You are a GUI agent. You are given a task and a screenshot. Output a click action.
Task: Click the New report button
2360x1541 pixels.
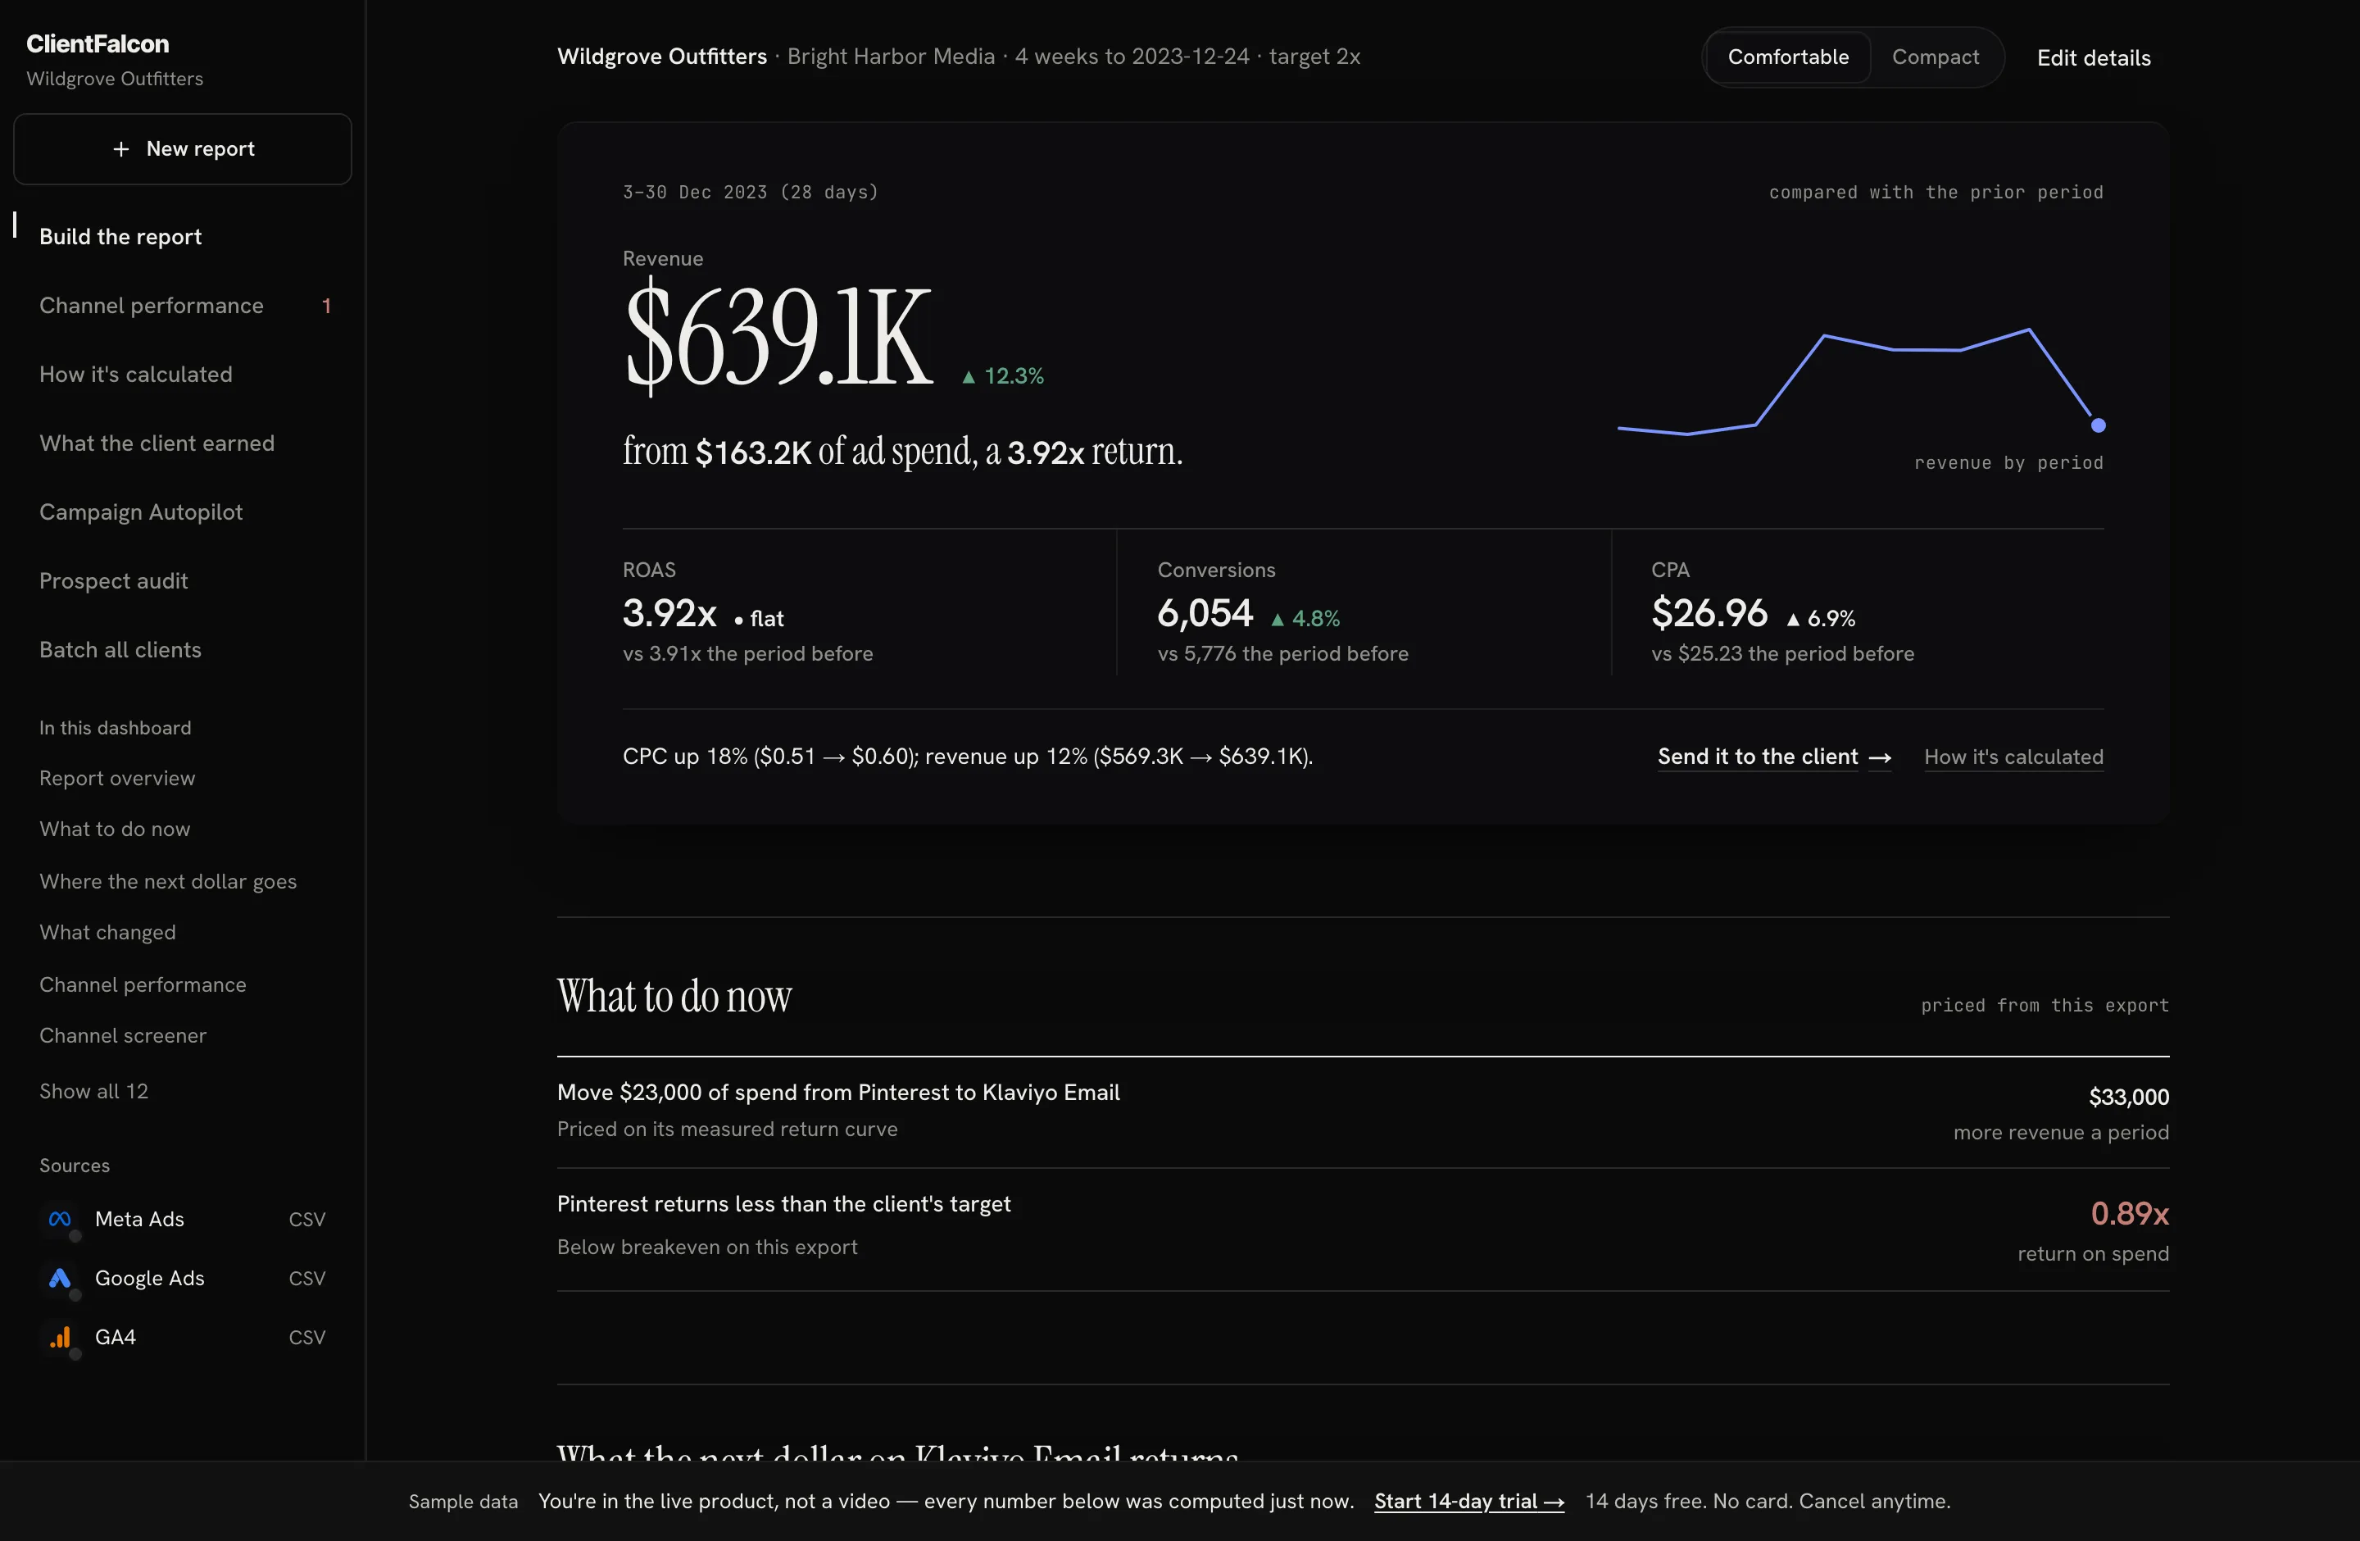[x=183, y=148]
